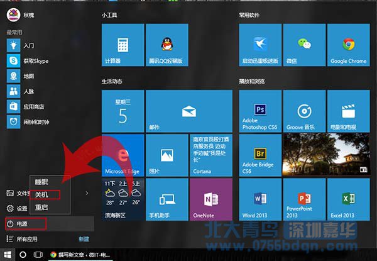Open the PowerPoint 2013 tile

pos(304,199)
